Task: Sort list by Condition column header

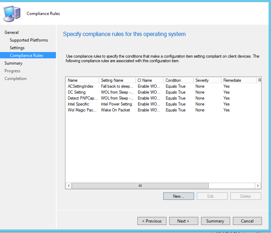Action: click(x=178, y=80)
